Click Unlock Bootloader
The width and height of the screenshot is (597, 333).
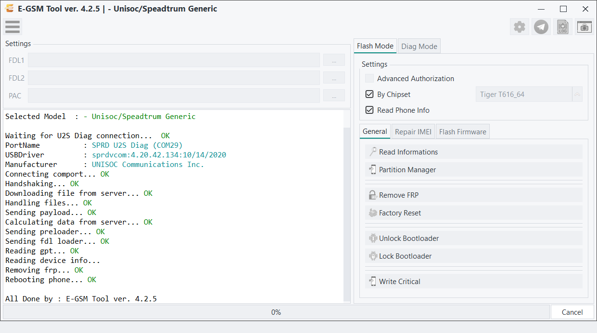[x=473, y=238]
